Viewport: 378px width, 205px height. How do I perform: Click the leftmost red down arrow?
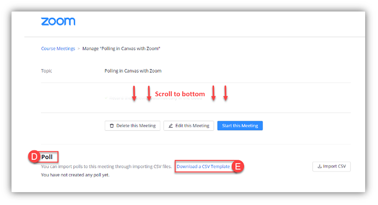134,94
